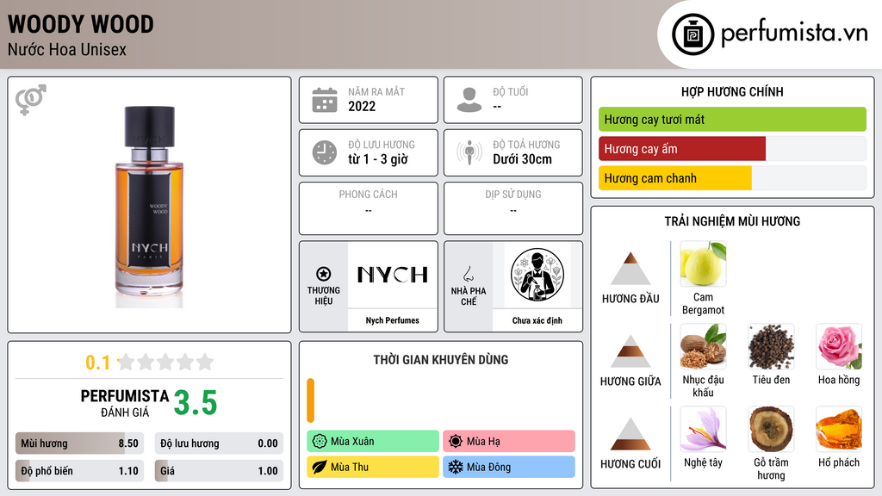This screenshot has width=882, height=496.
Task: Select the Cam Bergamot note image
Action: point(703,263)
